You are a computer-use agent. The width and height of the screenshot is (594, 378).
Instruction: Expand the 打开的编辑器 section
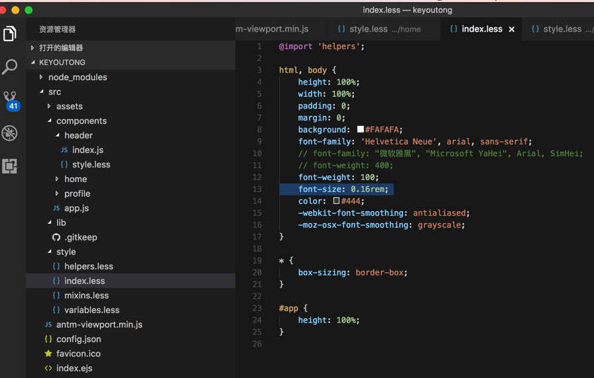pyautogui.click(x=33, y=48)
